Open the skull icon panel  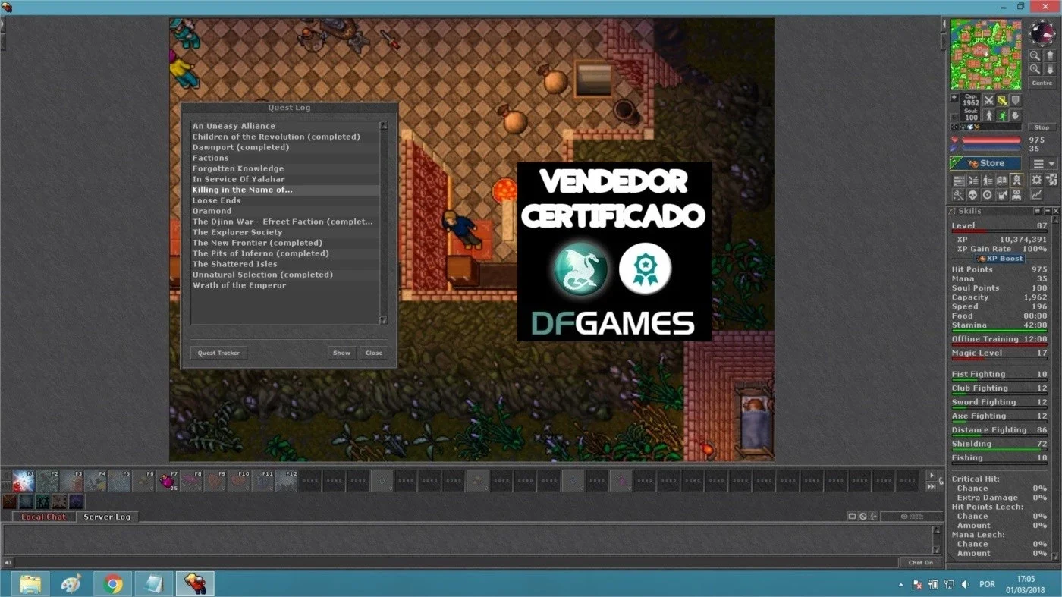[973, 195]
